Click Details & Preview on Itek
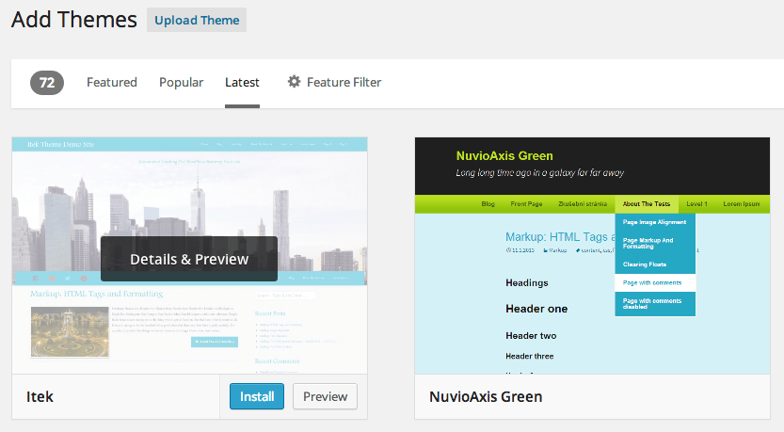Image resolution: width=784 pixels, height=432 pixels. pos(189,259)
